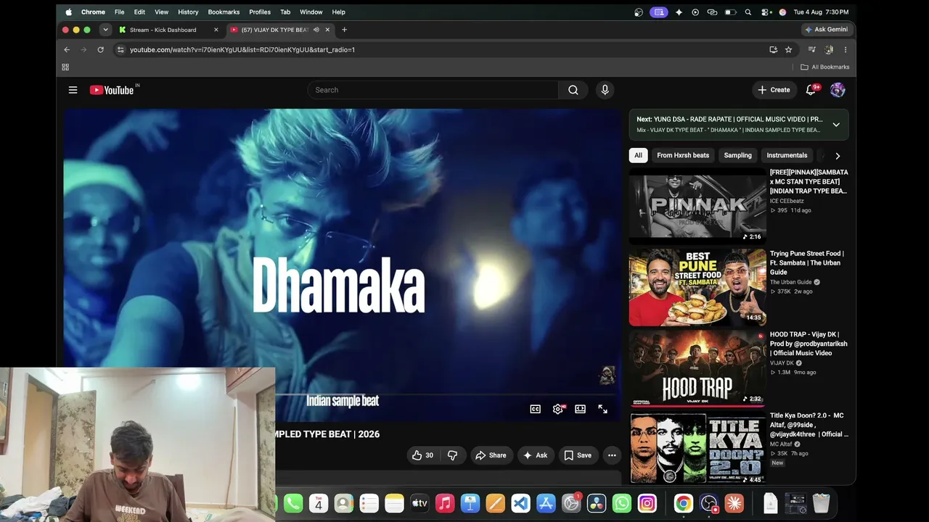Open OBS from the dock
This screenshot has width=929, height=522.
709,502
